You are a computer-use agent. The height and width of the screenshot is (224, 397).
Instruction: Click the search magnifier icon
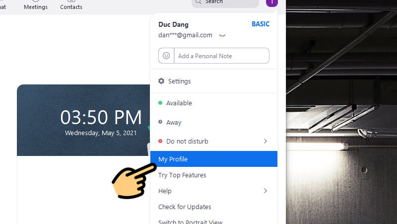pyautogui.click(x=198, y=2)
